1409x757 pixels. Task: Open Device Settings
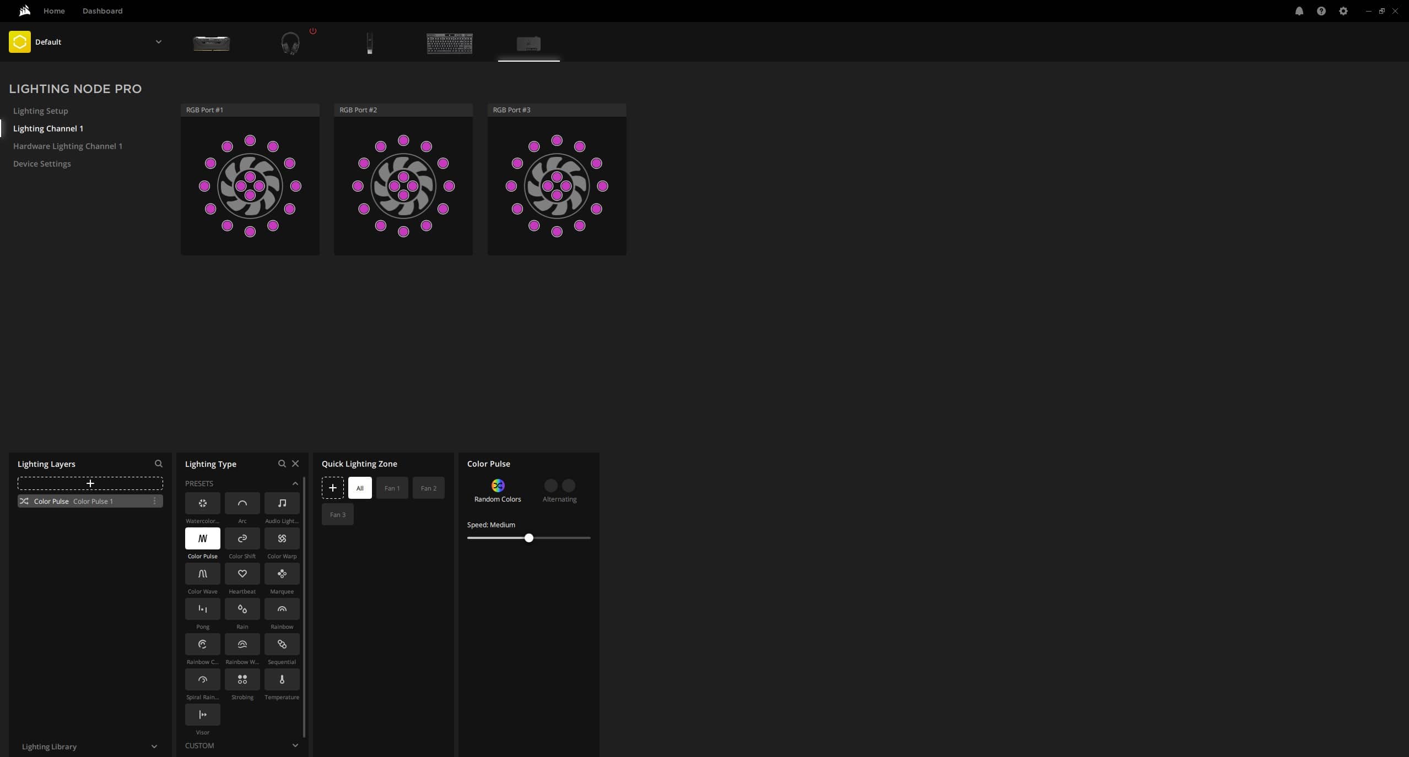(x=42, y=164)
